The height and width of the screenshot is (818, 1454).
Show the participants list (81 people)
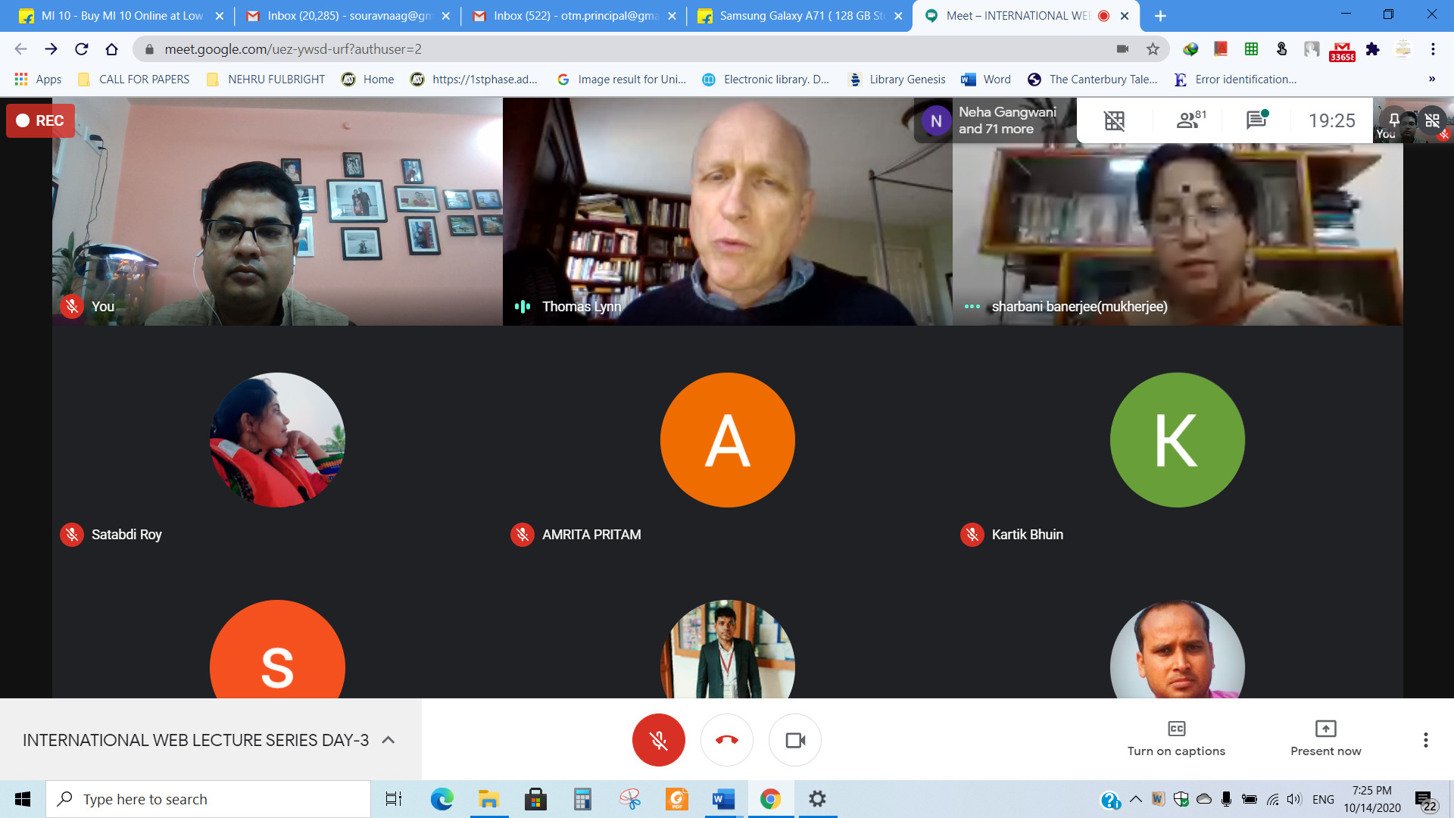(x=1189, y=120)
